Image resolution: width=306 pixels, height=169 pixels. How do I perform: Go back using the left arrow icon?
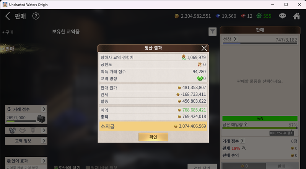point(8,16)
